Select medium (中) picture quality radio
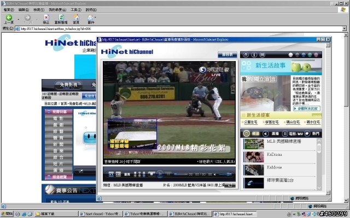The height and width of the screenshot is (218, 350). (x=139, y=174)
